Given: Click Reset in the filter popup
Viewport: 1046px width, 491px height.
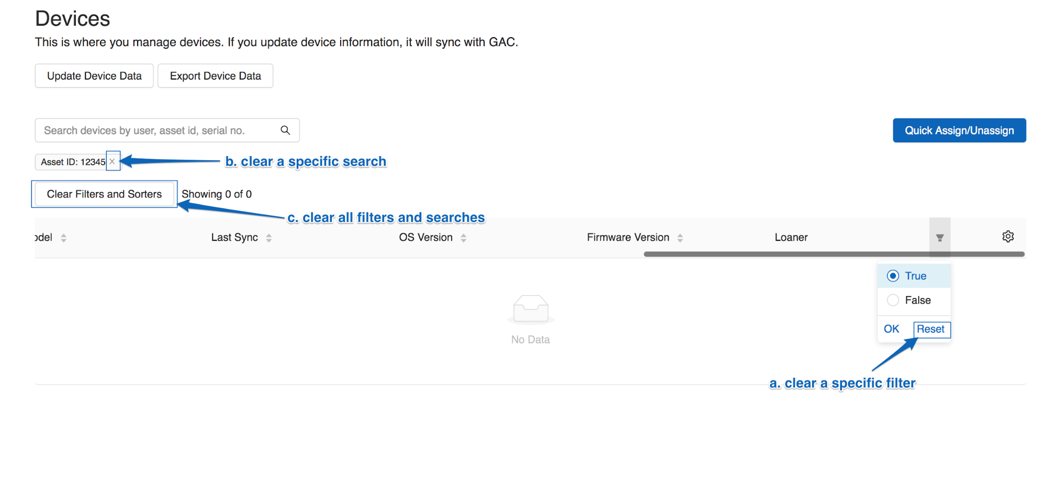Looking at the screenshot, I should point(931,329).
